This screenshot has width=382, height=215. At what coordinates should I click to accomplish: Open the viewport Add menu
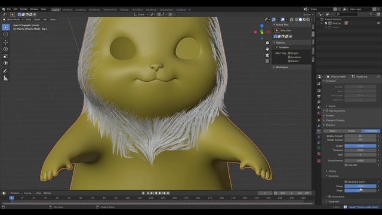click(45, 20)
